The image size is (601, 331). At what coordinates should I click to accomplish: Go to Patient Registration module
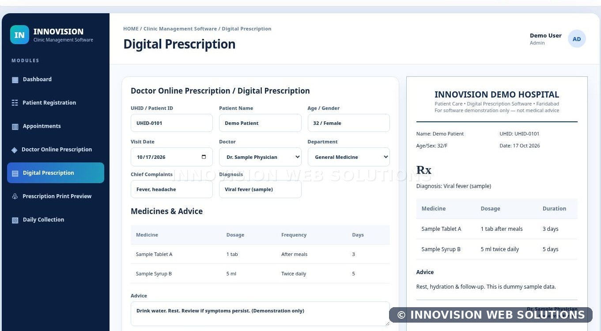click(56, 103)
